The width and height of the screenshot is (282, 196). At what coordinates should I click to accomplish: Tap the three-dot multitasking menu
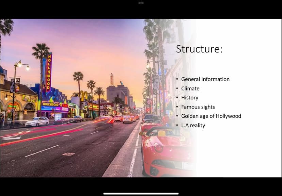(x=141, y=3)
